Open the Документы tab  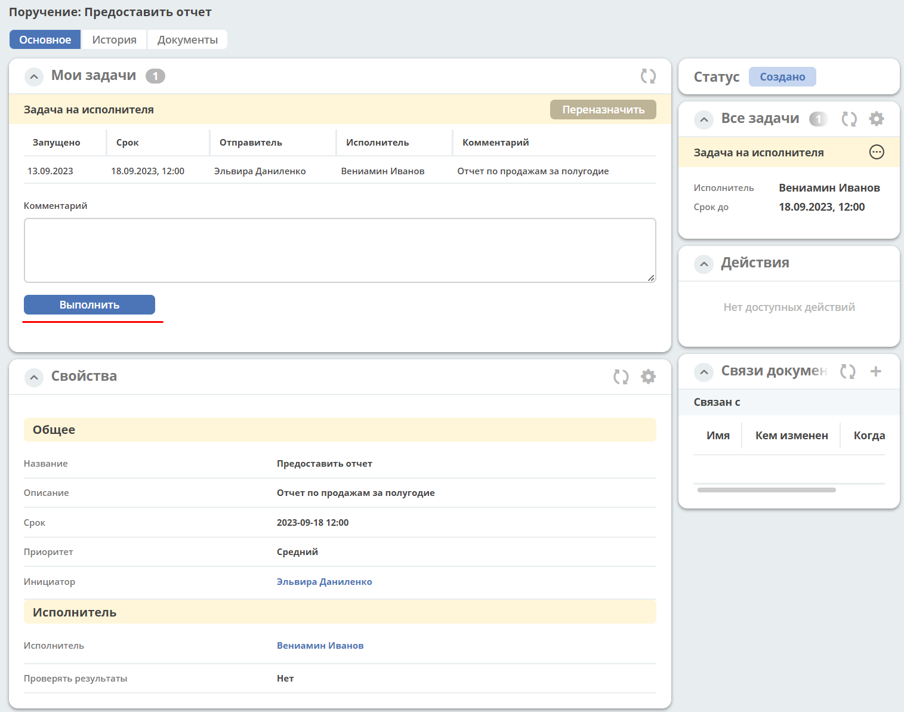point(187,39)
